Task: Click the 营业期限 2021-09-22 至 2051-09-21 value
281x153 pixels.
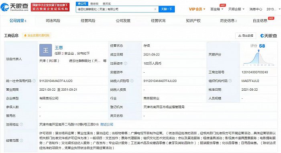Action: (58, 89)
